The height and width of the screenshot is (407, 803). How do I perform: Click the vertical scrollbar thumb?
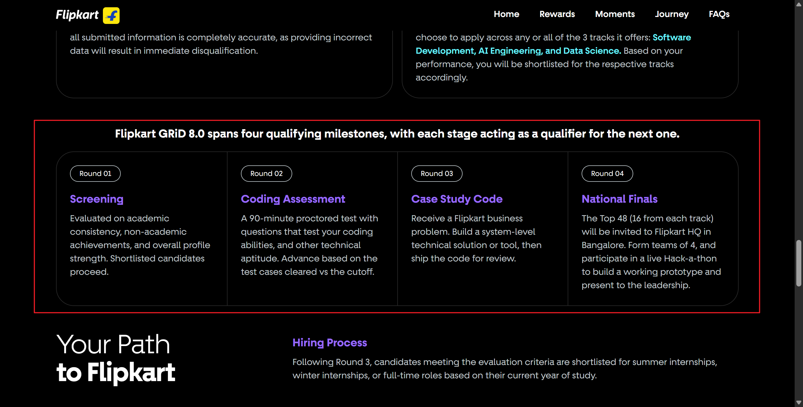799,263
